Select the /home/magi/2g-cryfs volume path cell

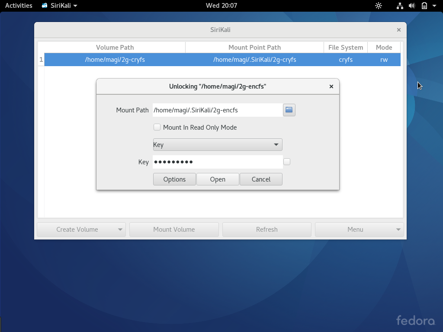pyautogui.click(x=115, y=60)
